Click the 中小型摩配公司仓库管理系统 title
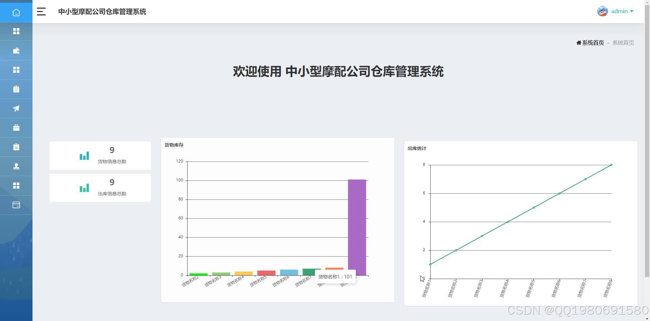 (102, 12)
